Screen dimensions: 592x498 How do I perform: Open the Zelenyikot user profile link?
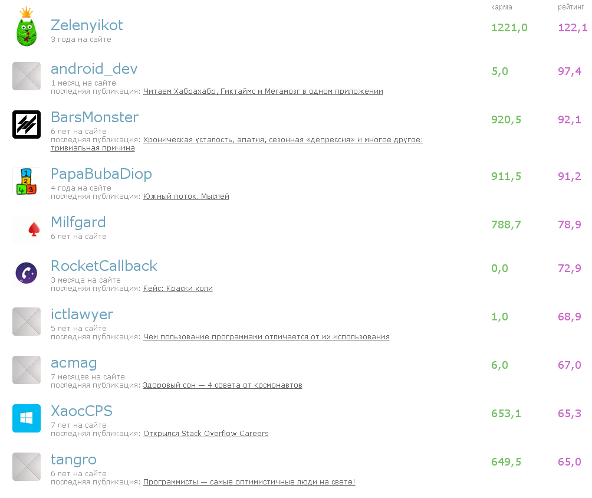tap(87, 25)
